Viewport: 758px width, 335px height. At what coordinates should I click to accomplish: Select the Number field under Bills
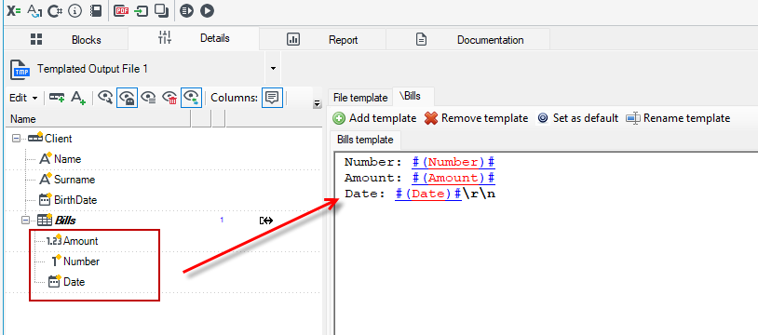[81, 261]
